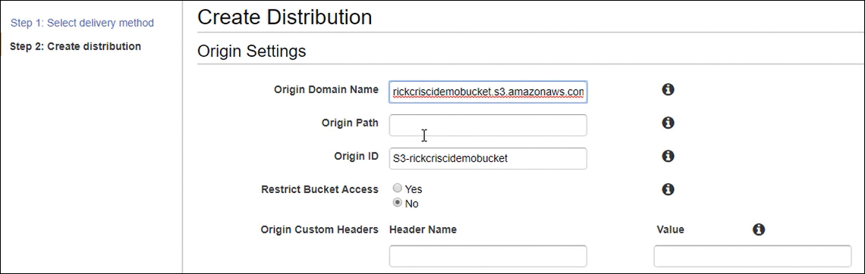Click the Header Name column label
The image size is (865, 274).
pos(423,229)
